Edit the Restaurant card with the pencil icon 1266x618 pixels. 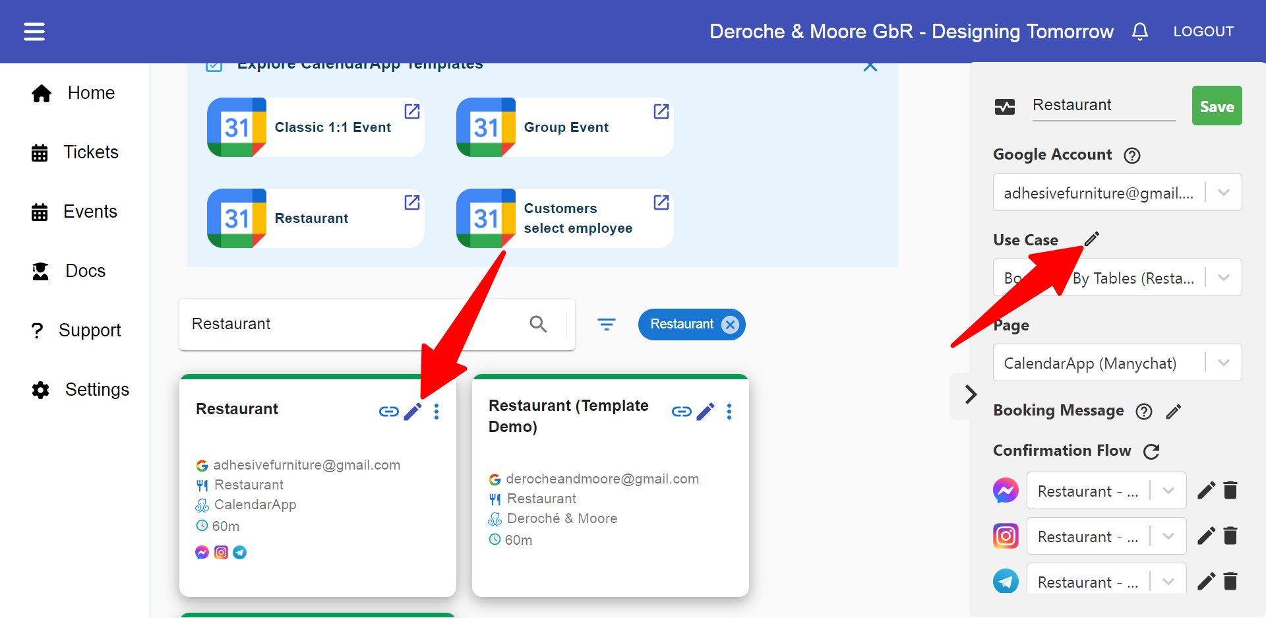pos(413,412)
